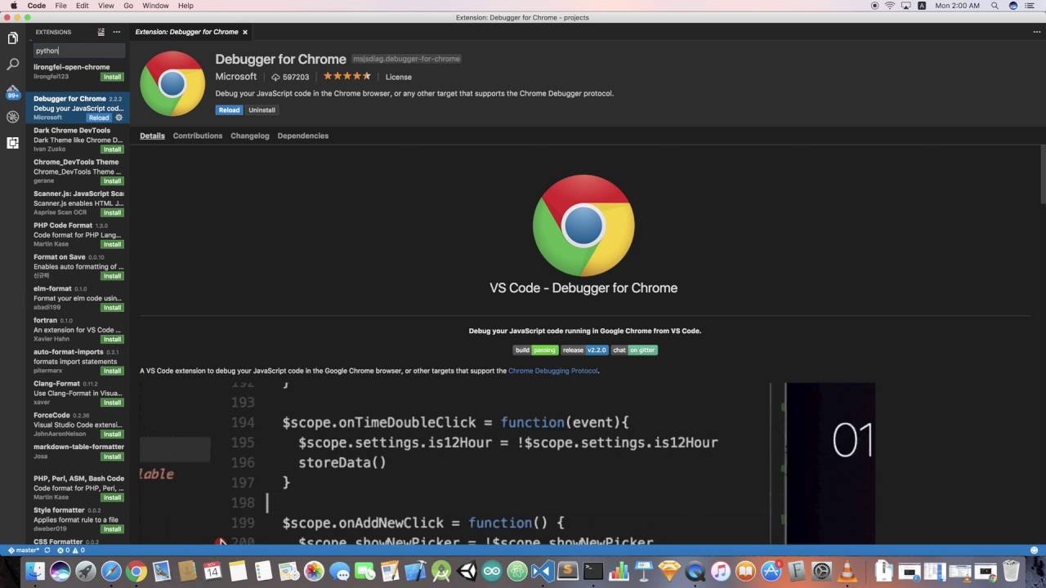Close the Extension: Debugger for Chrome tab
The image size is (1046, 588).
[244, 32]
